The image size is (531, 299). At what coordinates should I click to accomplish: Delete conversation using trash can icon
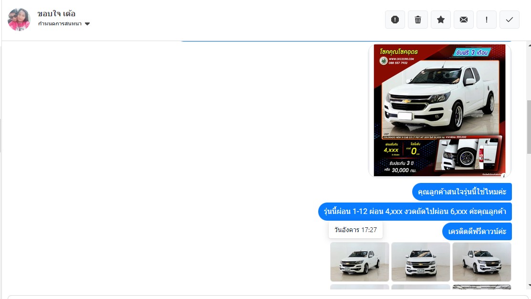point(418,20)
